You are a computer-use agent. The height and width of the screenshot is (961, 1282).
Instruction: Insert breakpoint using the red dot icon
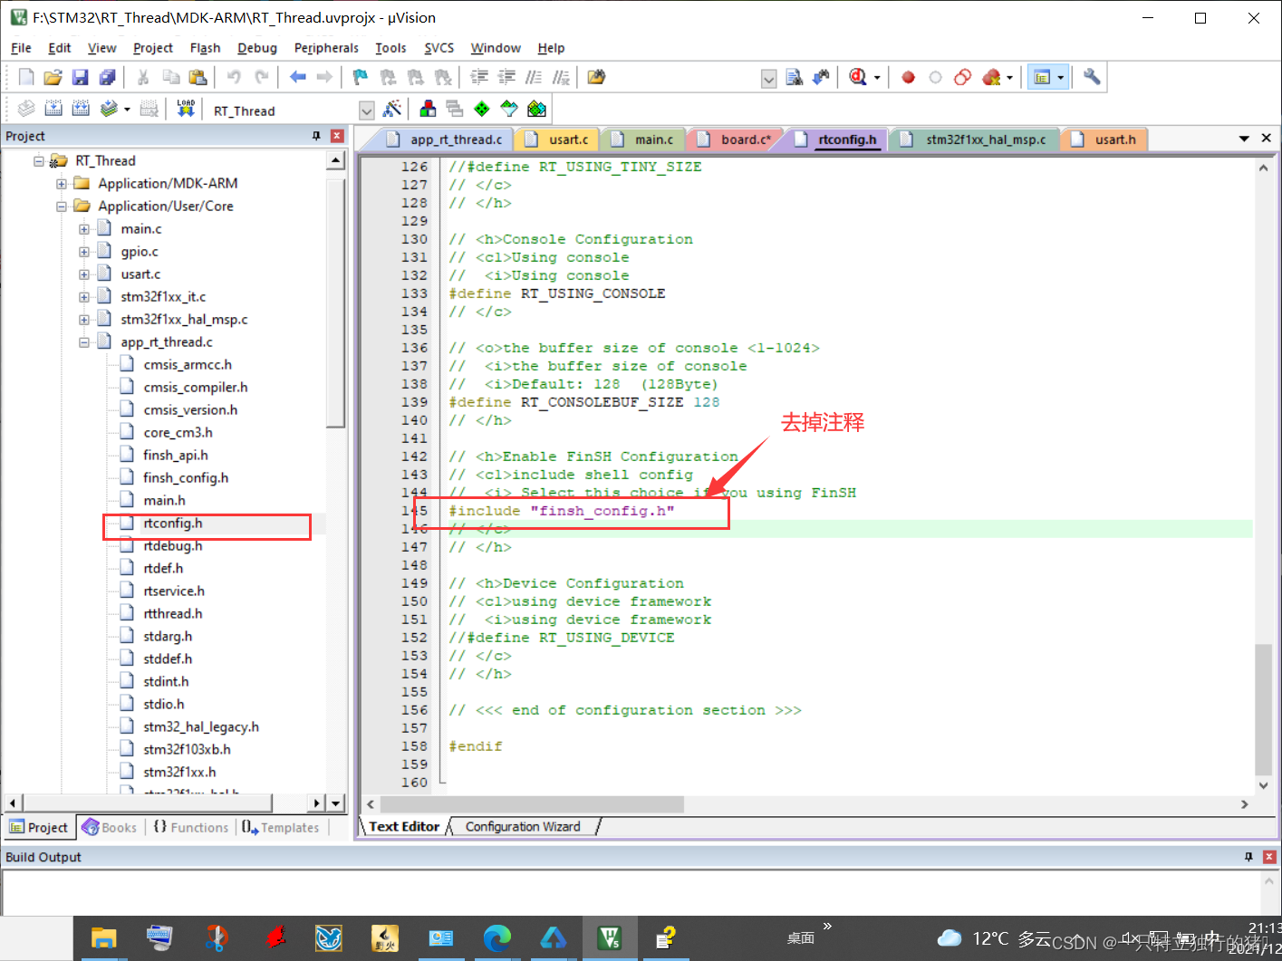(908, 78)
